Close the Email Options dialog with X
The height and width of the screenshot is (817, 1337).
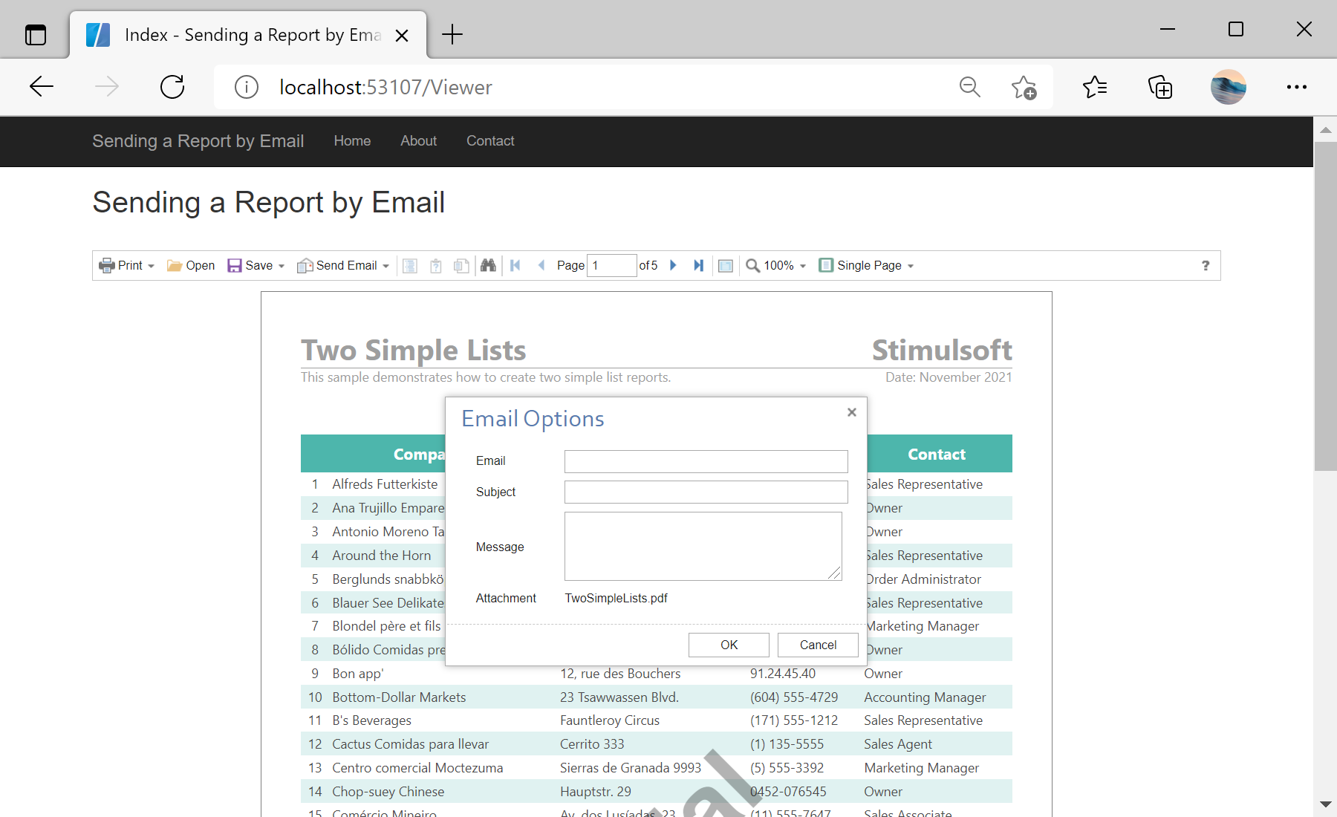click(x=852, y=412)
